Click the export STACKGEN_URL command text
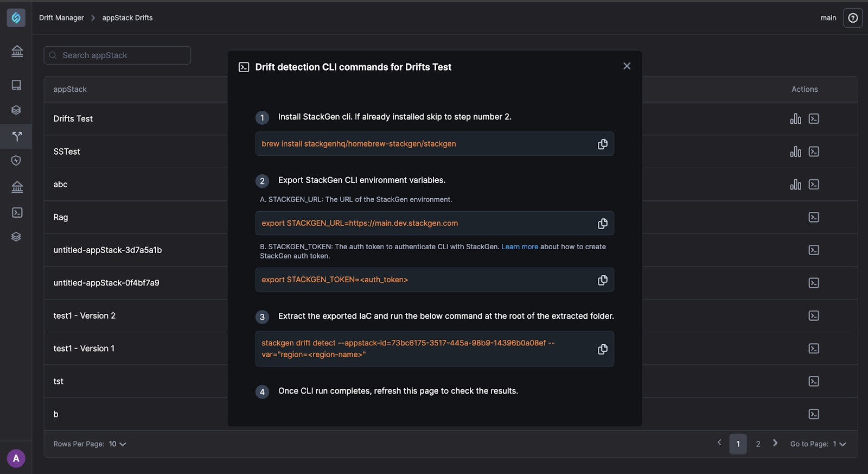The height and width of the screenshot is (474, 868). coord(360,224)
